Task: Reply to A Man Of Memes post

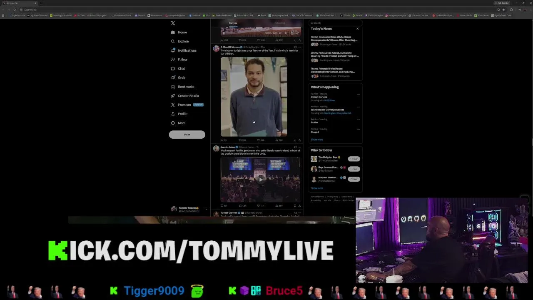Action: coord(223,140)
